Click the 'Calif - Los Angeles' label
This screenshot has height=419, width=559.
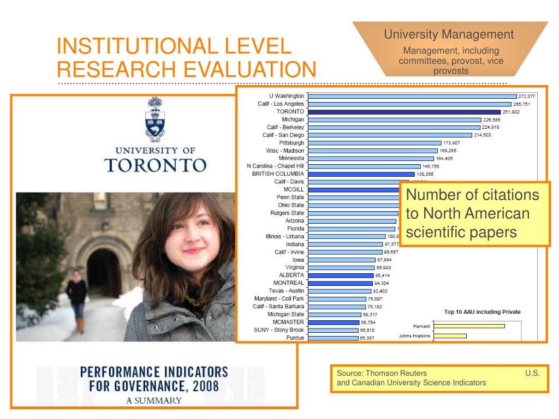coord(281,104)
